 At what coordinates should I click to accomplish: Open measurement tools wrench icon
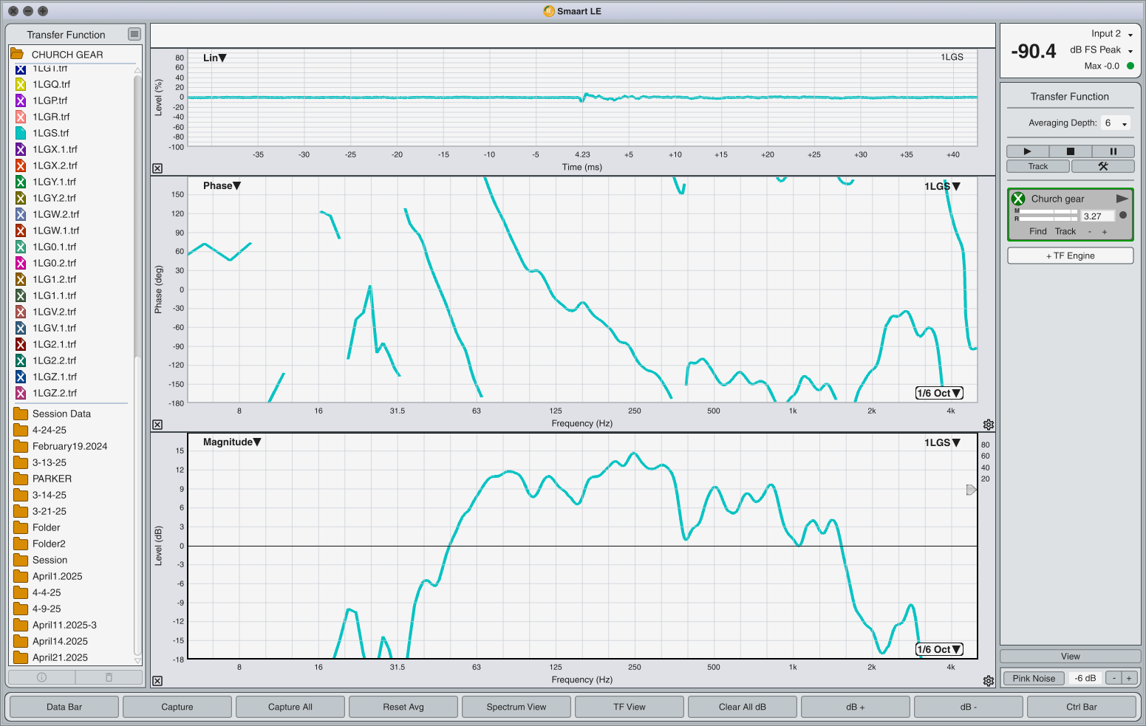[1103, 166]
